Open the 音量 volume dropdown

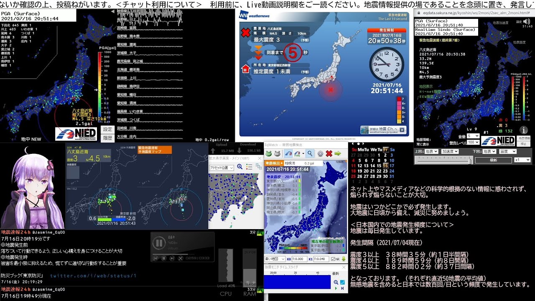(x=473, y=136)
